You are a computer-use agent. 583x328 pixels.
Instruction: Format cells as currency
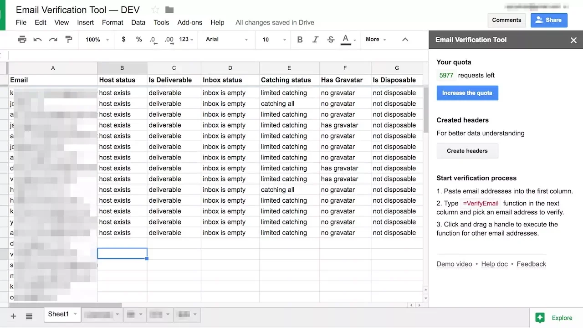[123, 40]
